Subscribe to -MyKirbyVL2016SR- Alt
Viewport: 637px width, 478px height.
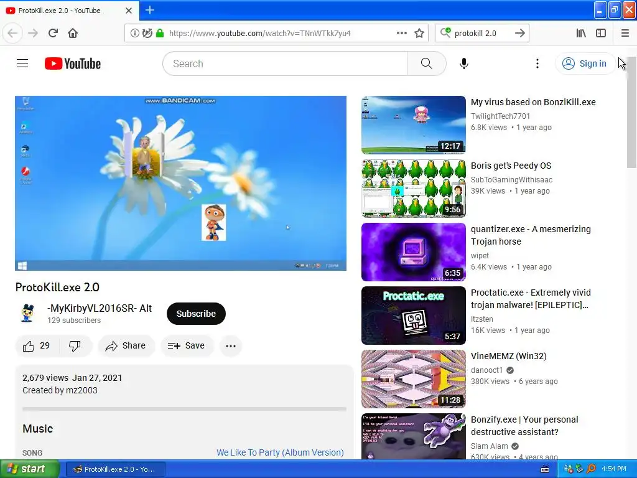tap(196, 314)
